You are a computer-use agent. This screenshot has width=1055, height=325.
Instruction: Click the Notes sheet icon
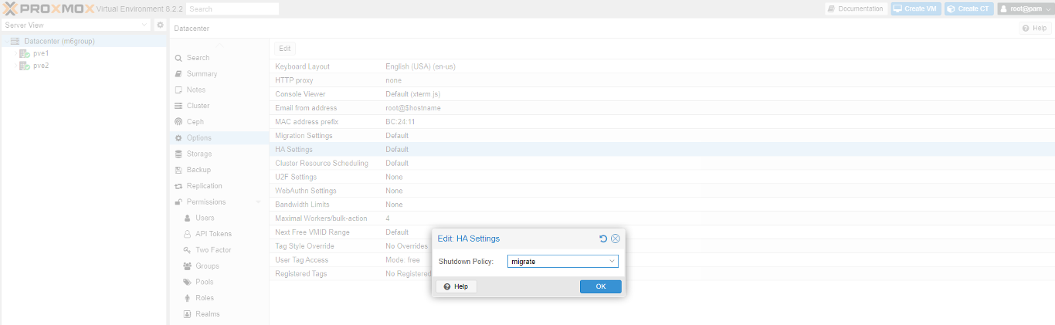click(178, 90)
